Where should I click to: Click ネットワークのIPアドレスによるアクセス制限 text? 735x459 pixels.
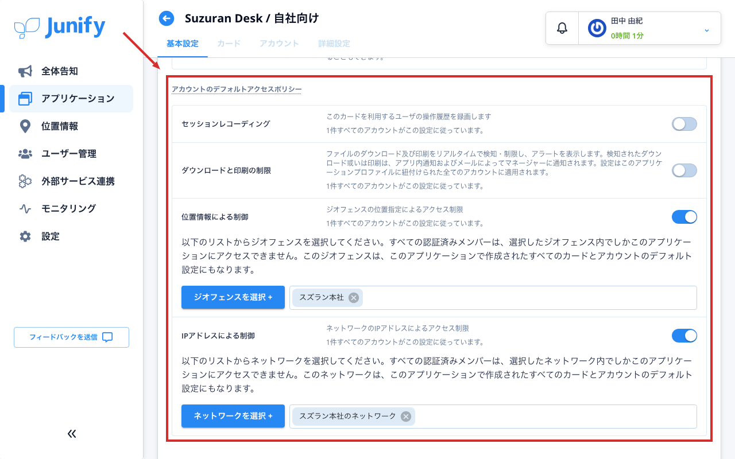(397, 328)
